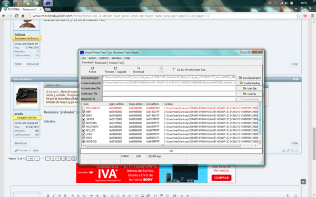Enable DA DL All With Check Sum
The height and width of the screenshot is (197, 316).
[174, 69]
